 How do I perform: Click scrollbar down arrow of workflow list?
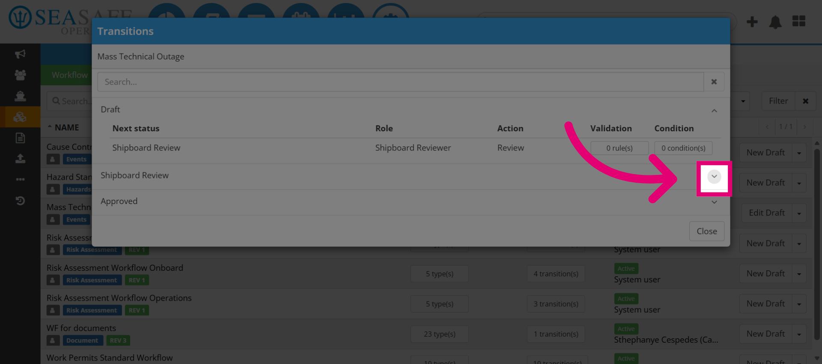pyautogui.click(x=817, y=358)
